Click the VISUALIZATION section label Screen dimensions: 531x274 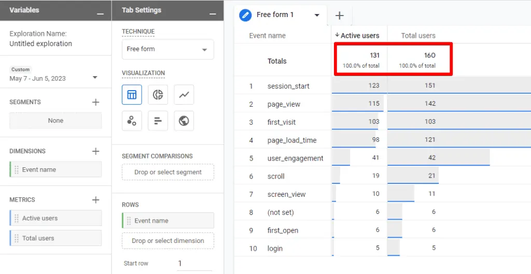click(143, 73)
